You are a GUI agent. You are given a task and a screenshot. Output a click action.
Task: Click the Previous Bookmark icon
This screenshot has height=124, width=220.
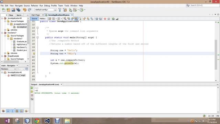click(84, 19)
